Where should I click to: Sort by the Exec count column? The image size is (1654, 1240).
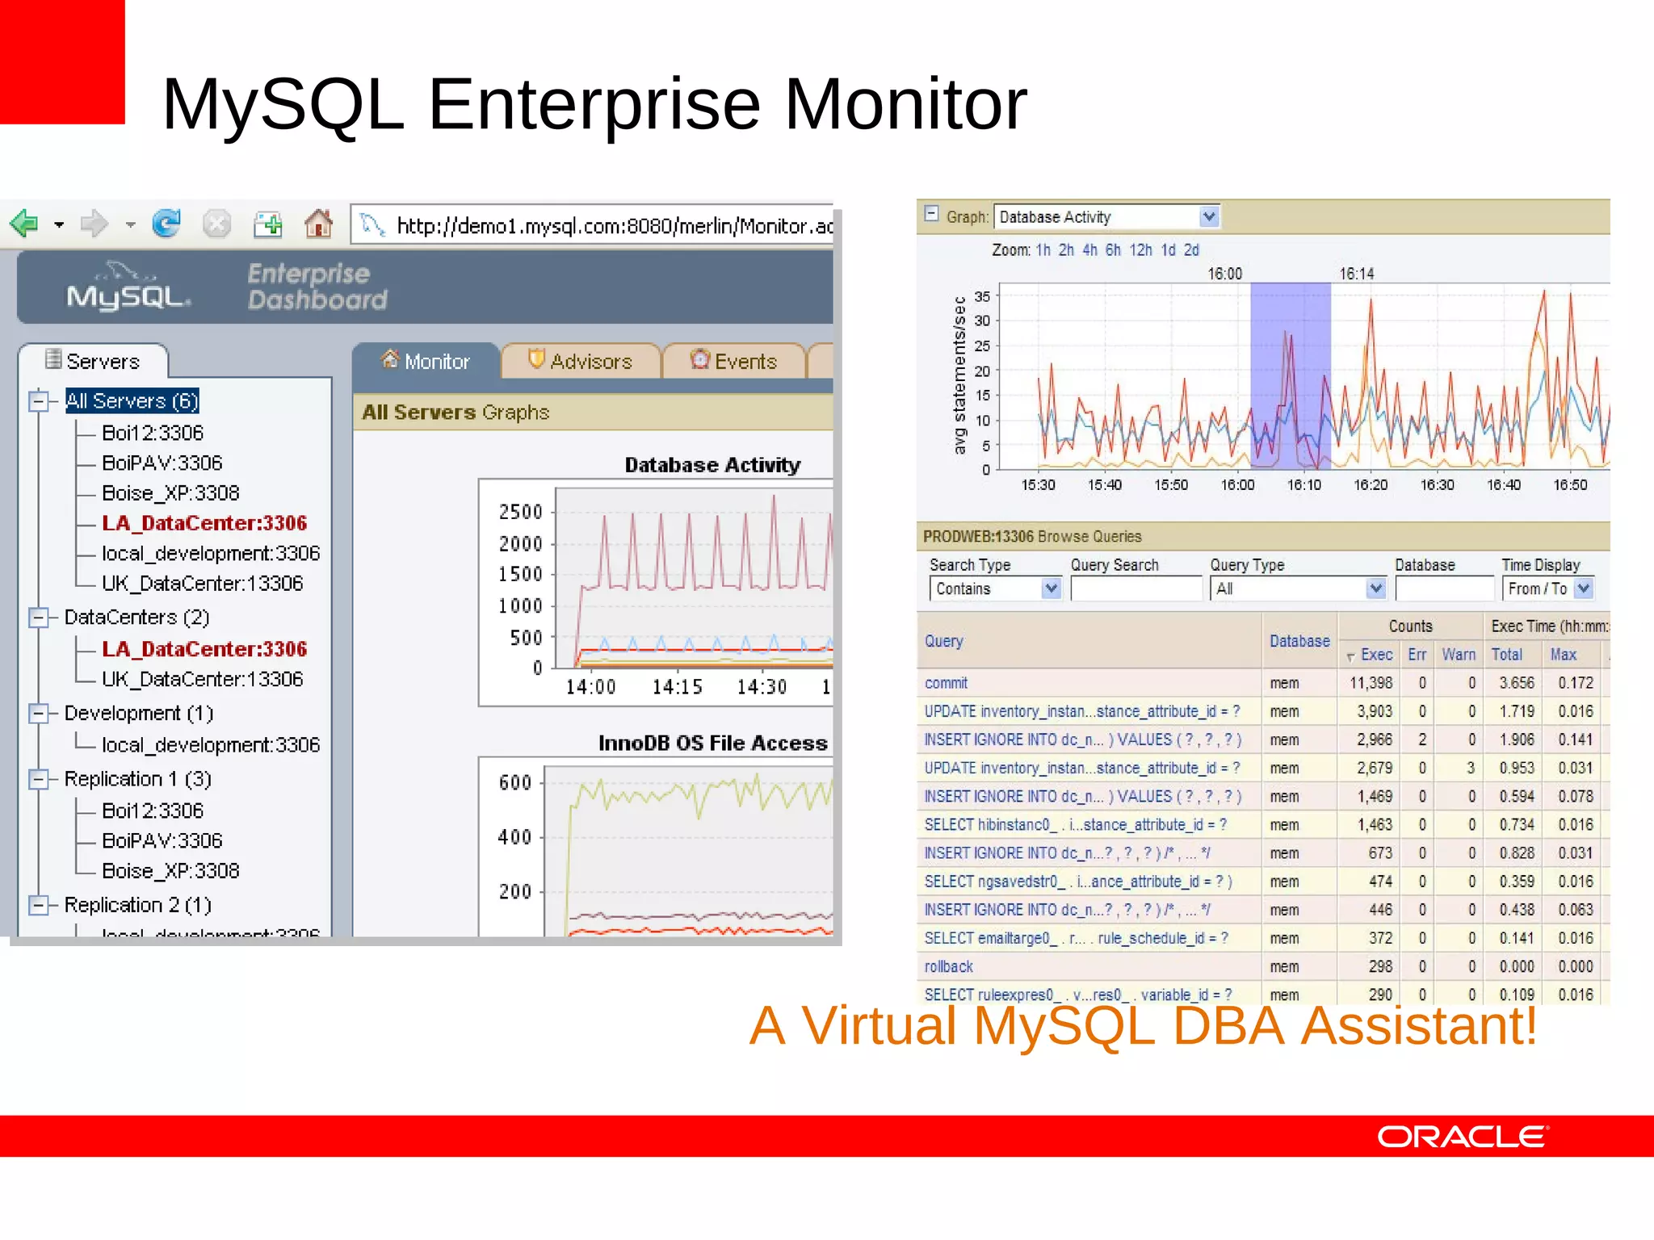(x=1376, y=655)
